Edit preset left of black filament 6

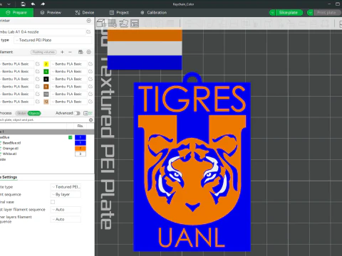click(38, 79)
